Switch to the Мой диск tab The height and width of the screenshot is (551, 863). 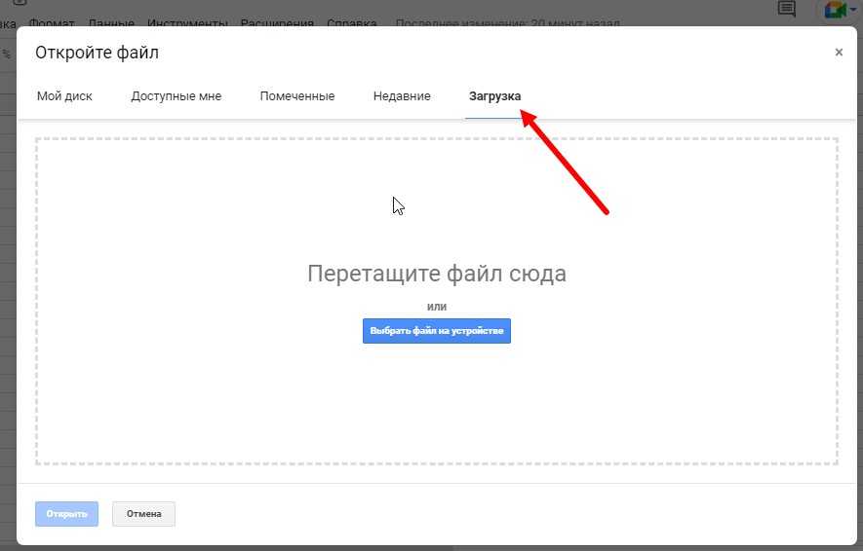coord(64,96)
